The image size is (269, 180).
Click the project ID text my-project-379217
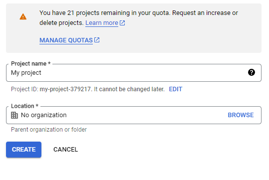65,89
